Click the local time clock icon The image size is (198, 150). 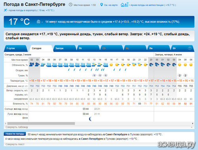point(70,5)
